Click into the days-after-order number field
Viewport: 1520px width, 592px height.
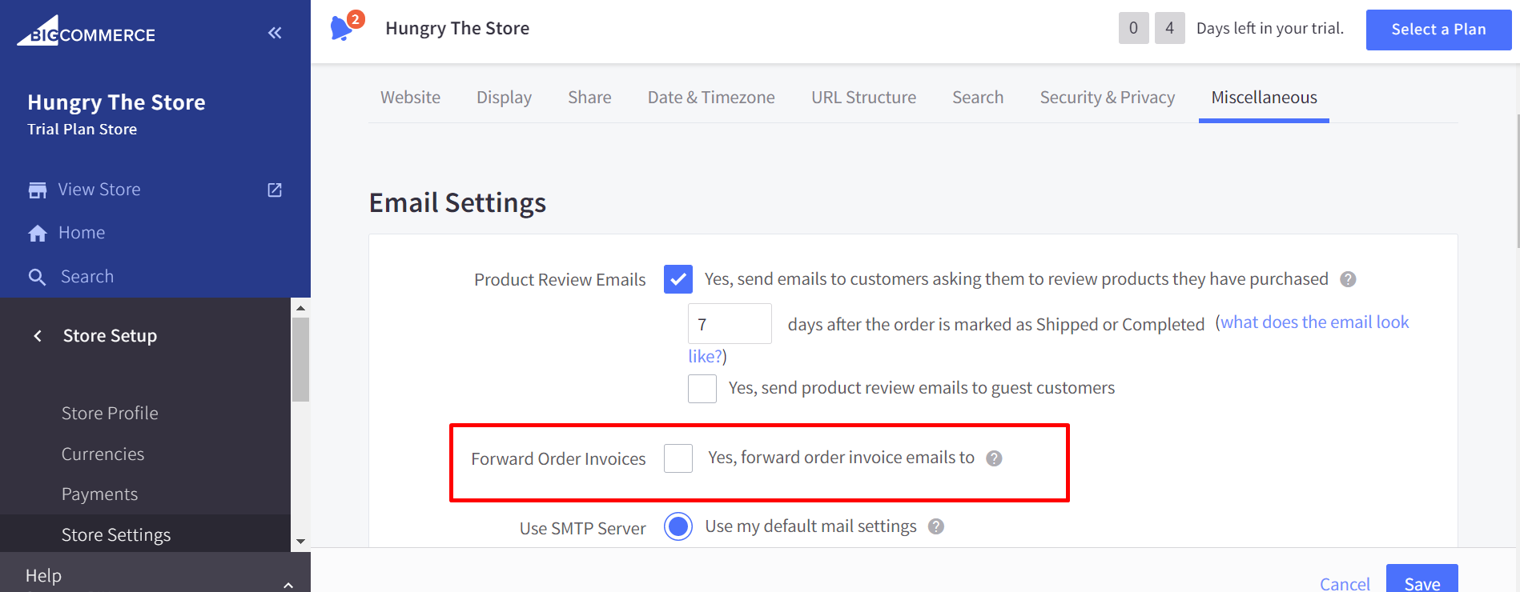click(x=730, y=324)
